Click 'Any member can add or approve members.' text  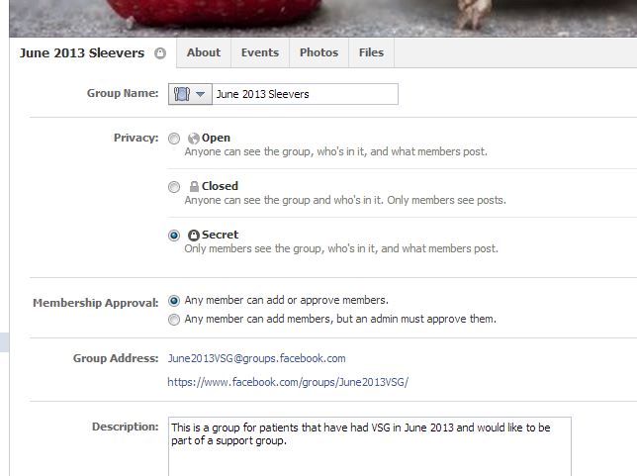pos(287,300)
